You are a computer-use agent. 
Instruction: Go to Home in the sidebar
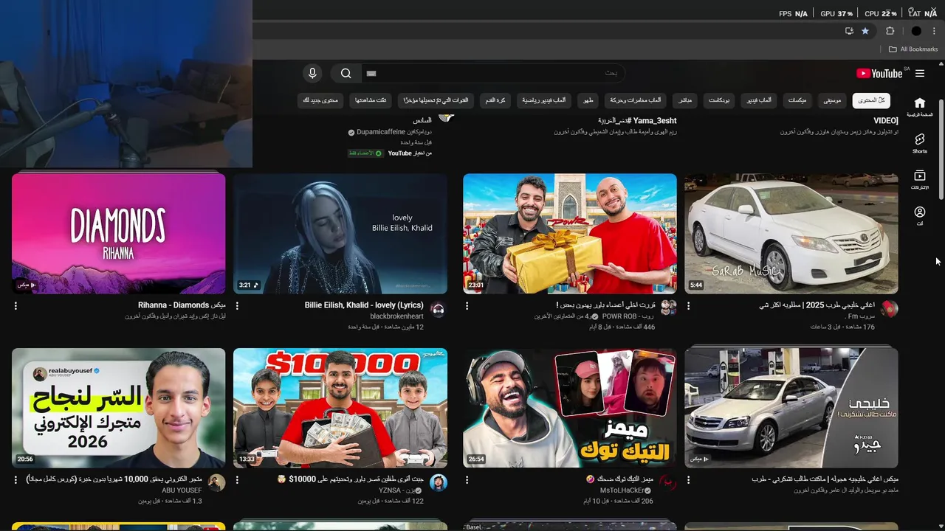919,106
